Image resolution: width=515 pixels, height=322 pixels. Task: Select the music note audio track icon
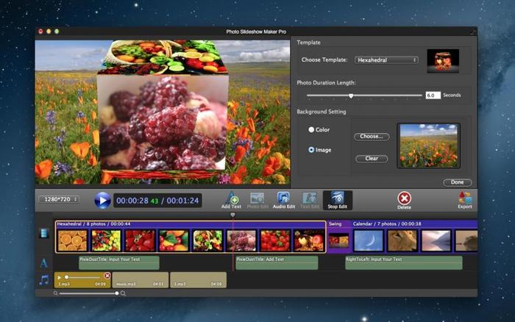pos(44,279)
